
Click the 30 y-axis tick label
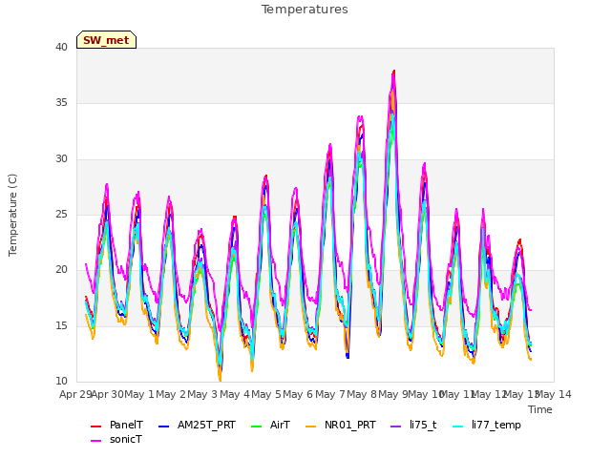61,159
